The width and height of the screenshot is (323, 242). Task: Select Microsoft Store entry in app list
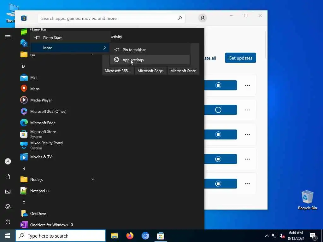(x=58, y=134)
